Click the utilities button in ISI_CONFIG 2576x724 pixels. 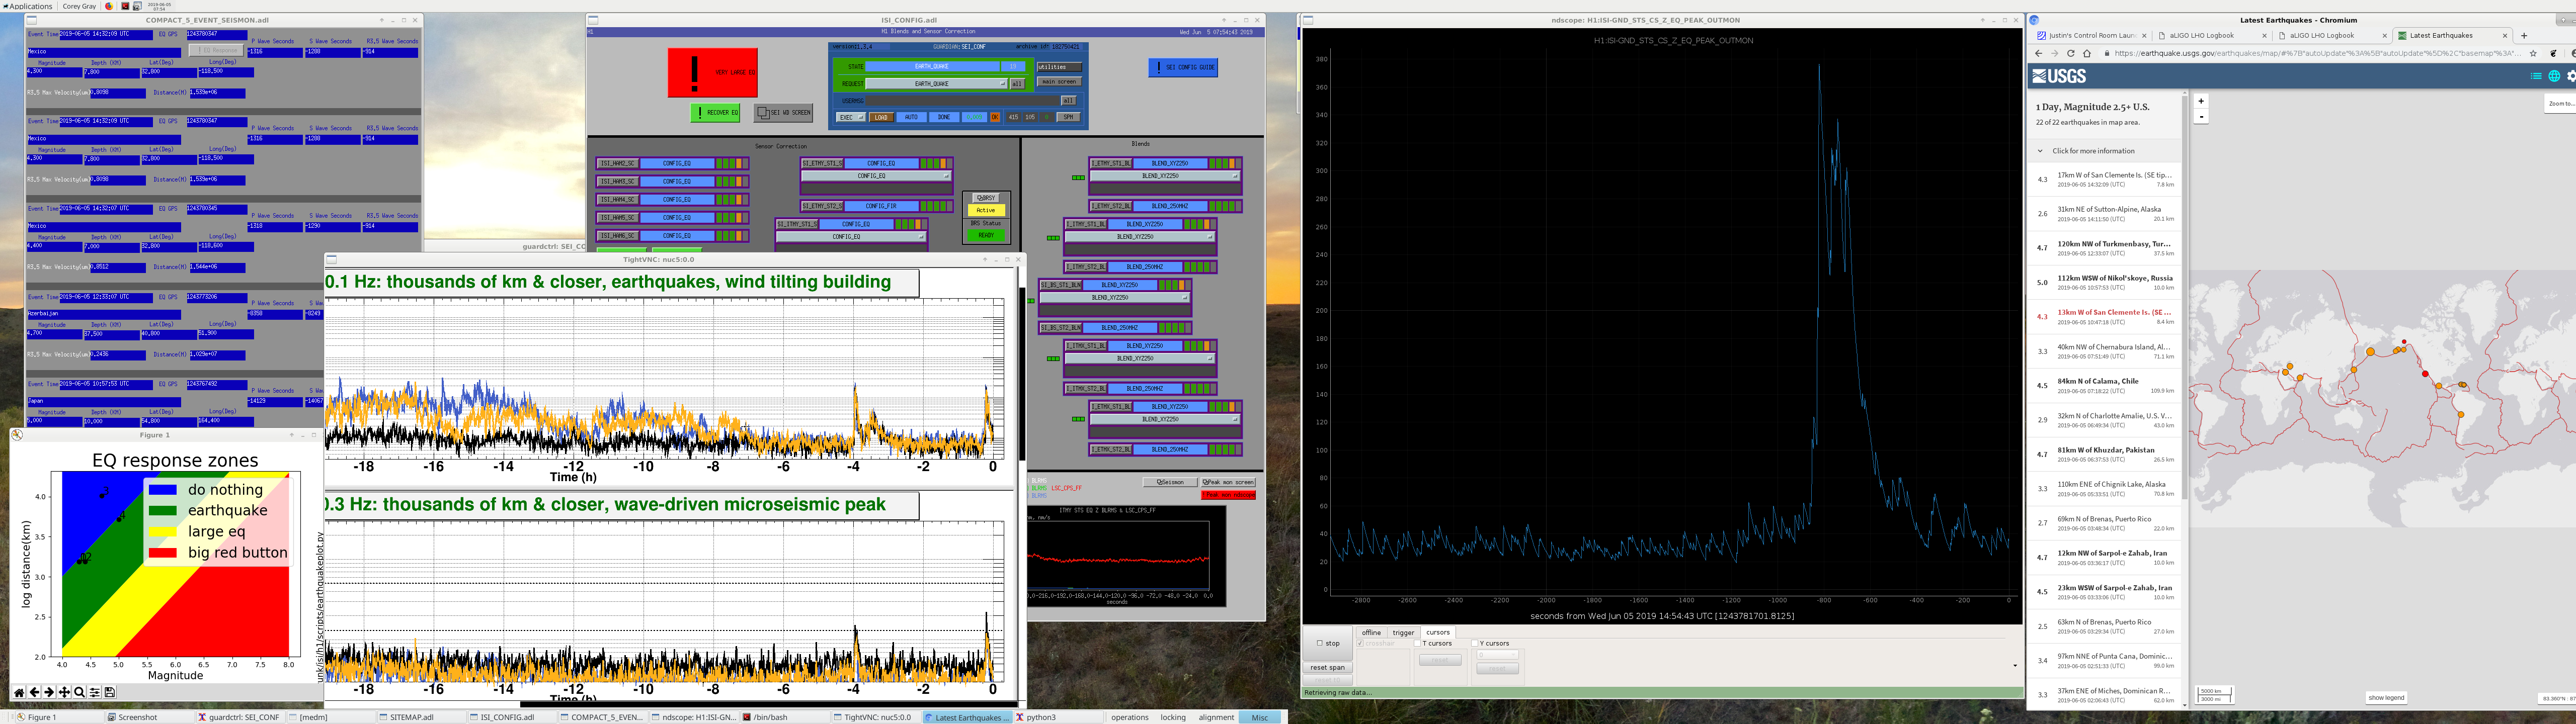1059,67
